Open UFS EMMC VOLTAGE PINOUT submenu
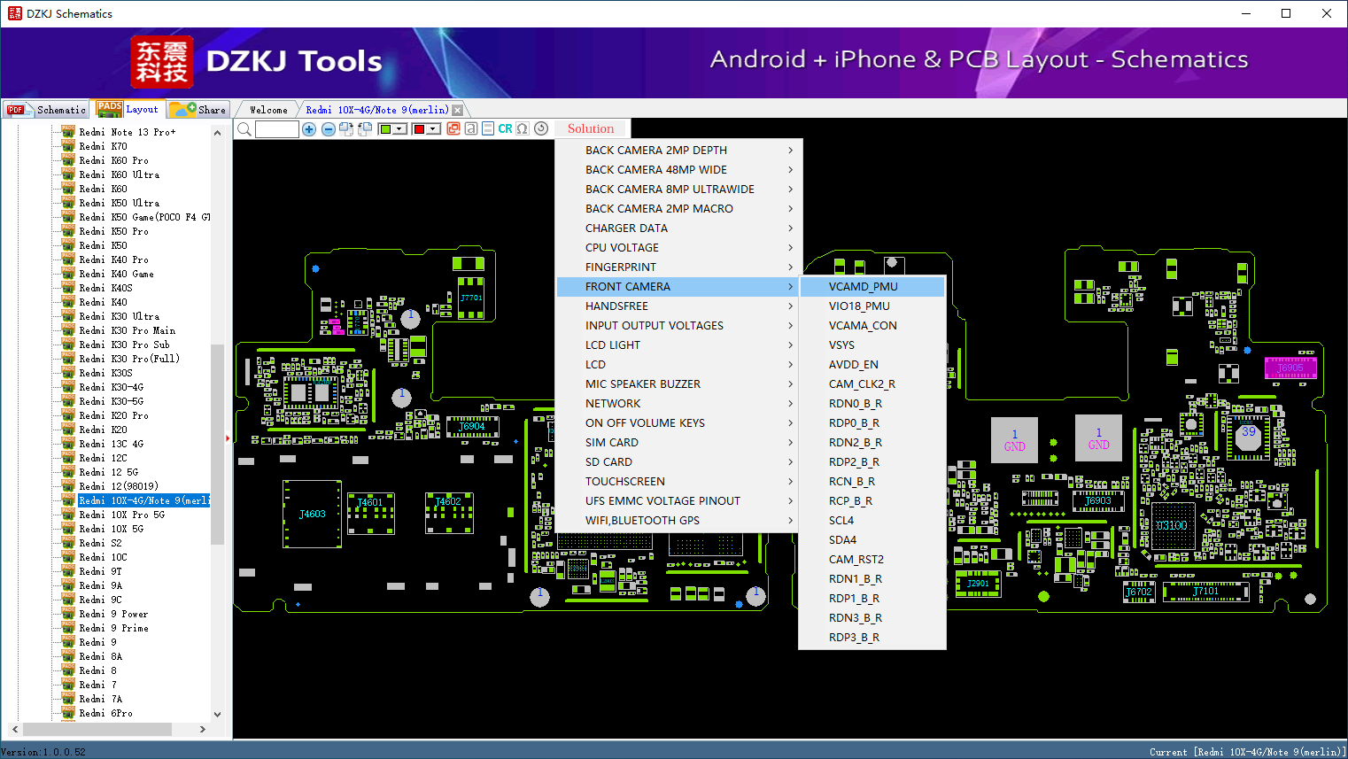Viewport: 1348px width, 759px height. pos(679,501)
